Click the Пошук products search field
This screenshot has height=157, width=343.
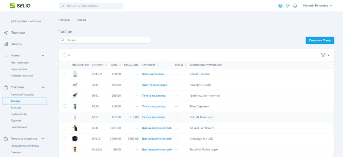[x=105, y=40]
